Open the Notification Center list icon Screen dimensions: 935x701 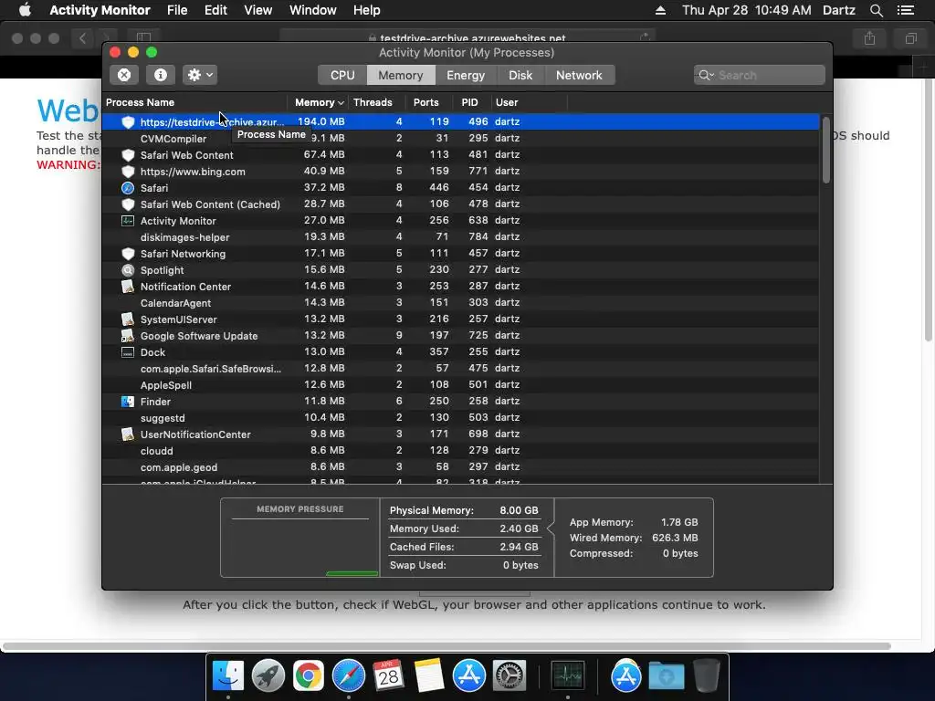click(x=906, y=10)
